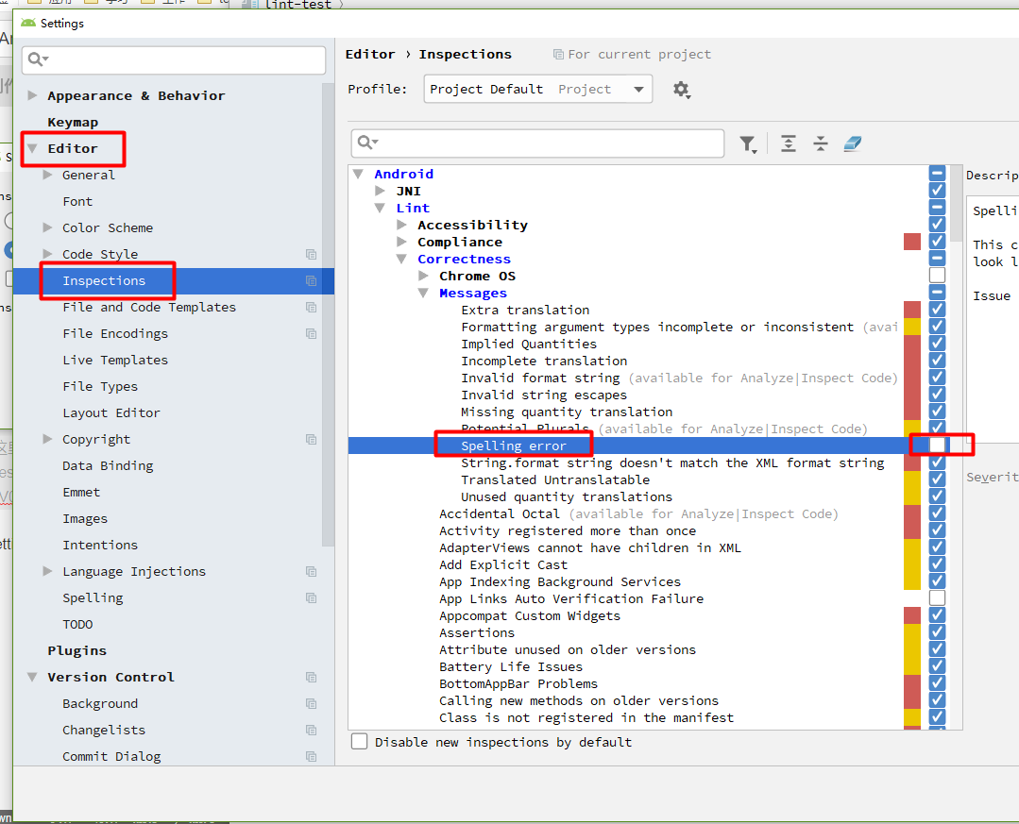Click the project-scope icon beside Background

click(312, 704)
